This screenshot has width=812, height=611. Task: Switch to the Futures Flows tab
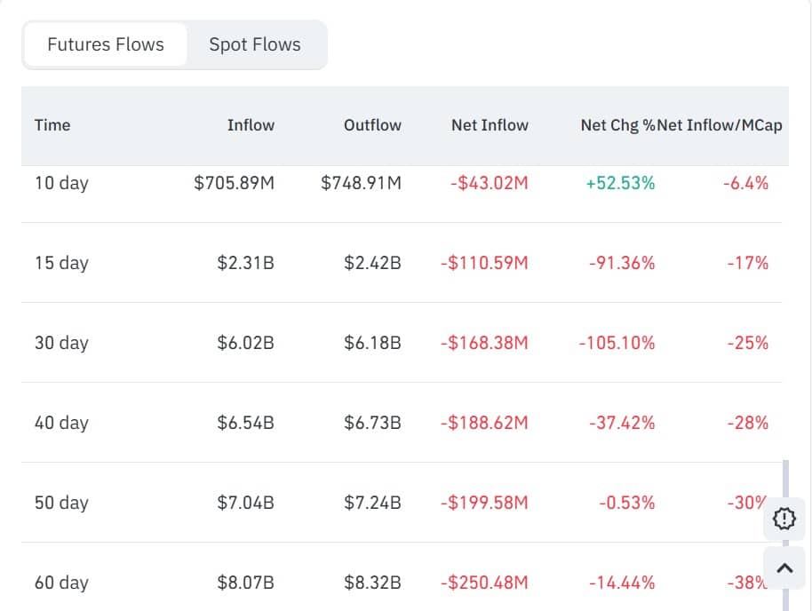pyautogui.click(x=105, y=44)
